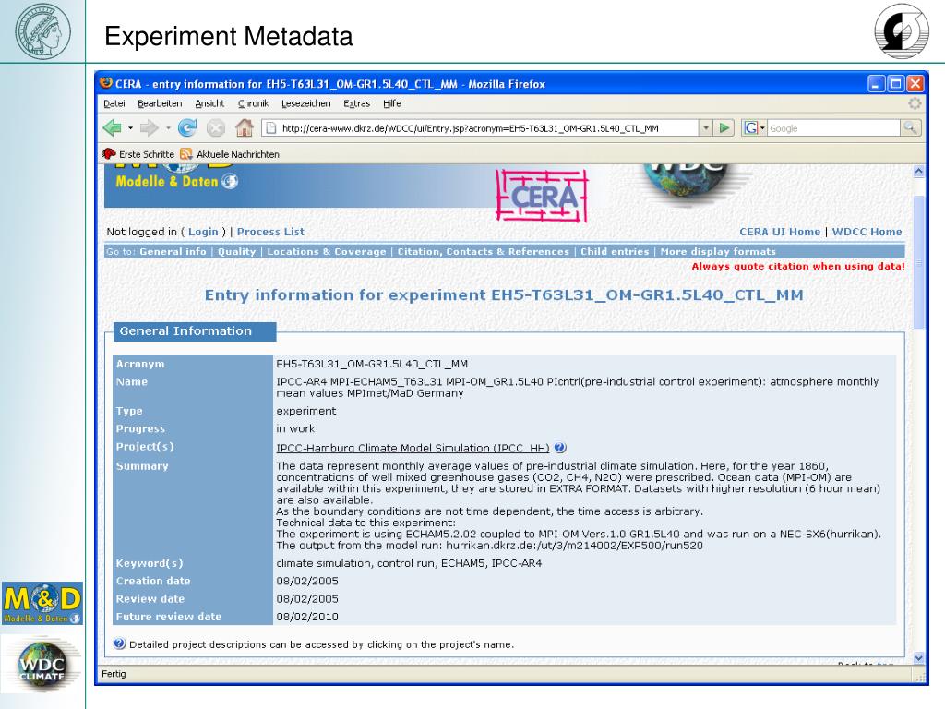Jump to Citation, Contacts & References
945x709 pixels.
point(484,251)
